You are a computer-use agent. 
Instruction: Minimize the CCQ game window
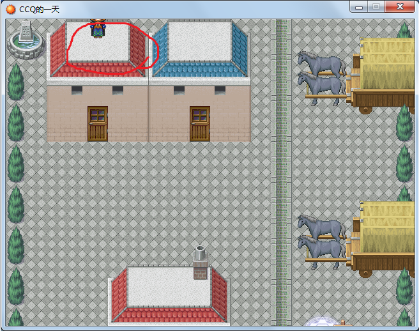(358, 6)
